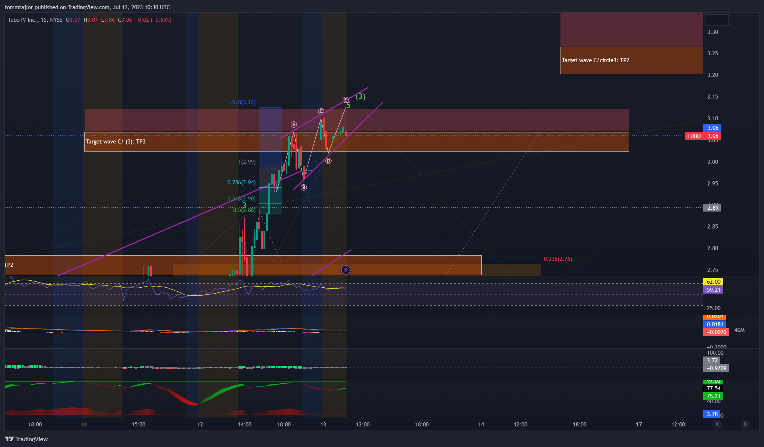Screen dimensions: 764x447
Task: Click the date 13 on time axis
Action: pos(323,425)
